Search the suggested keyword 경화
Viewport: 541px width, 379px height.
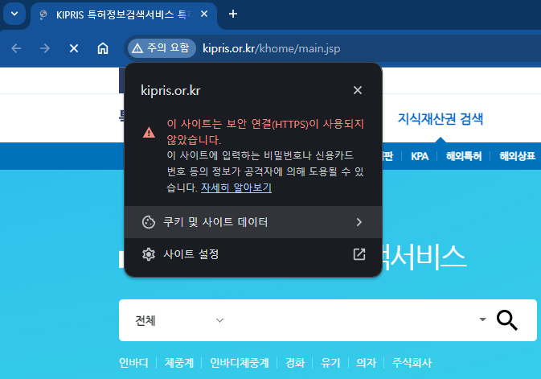295,363
